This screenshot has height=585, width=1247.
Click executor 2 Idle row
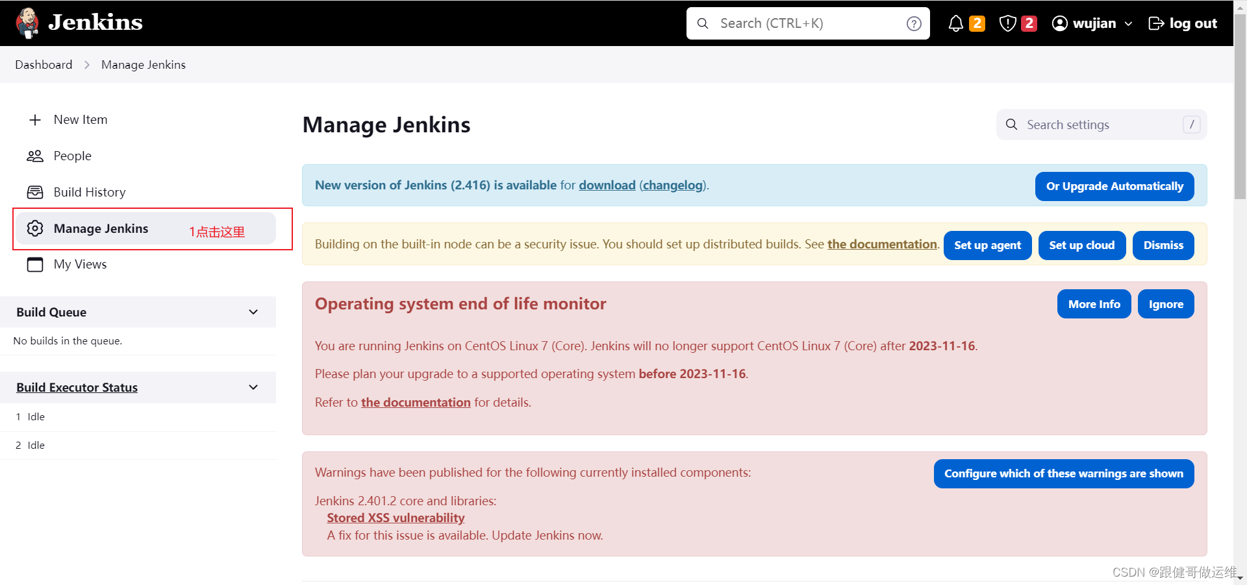pos(138,446)
